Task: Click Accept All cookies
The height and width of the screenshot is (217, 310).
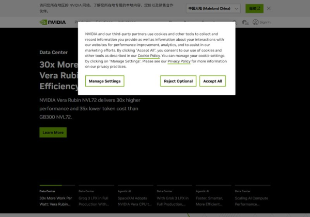Action: [x=212, y=81]
